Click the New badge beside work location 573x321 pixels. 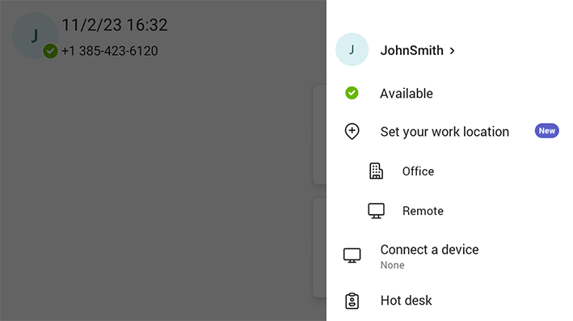[546, 131]
